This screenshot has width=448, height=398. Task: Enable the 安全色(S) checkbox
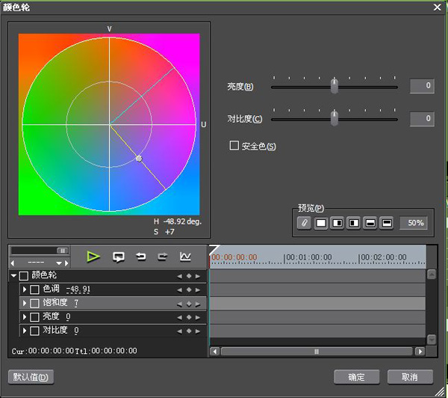point(234,145)
